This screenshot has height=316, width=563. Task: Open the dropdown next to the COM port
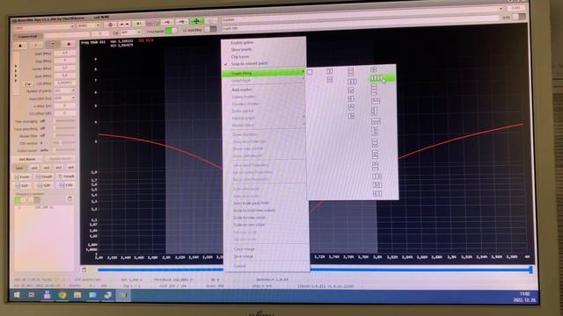[x=89, y=25]
